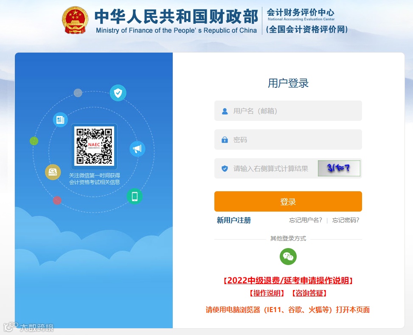Refresh the arithmetic captcha image
Viewport: 413px width, 335px height.
[339, 168]
